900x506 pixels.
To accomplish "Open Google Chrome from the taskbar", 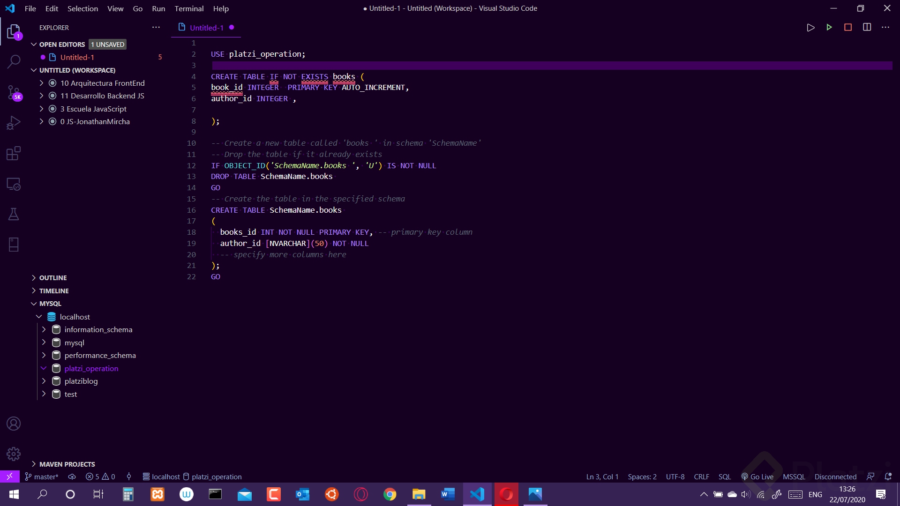I will pos(390,494).
